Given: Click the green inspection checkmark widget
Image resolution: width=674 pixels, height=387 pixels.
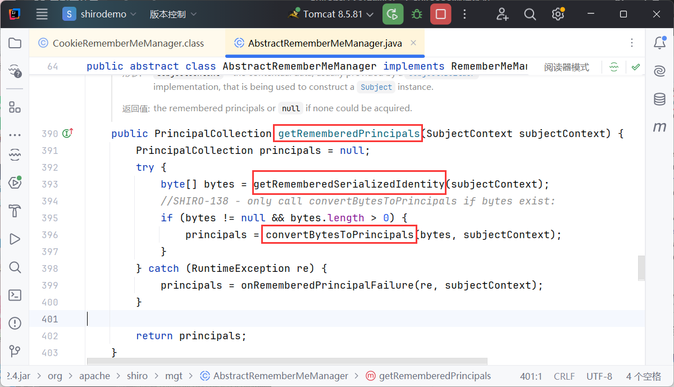Looking at the screenshot, I should pos(636,67).
